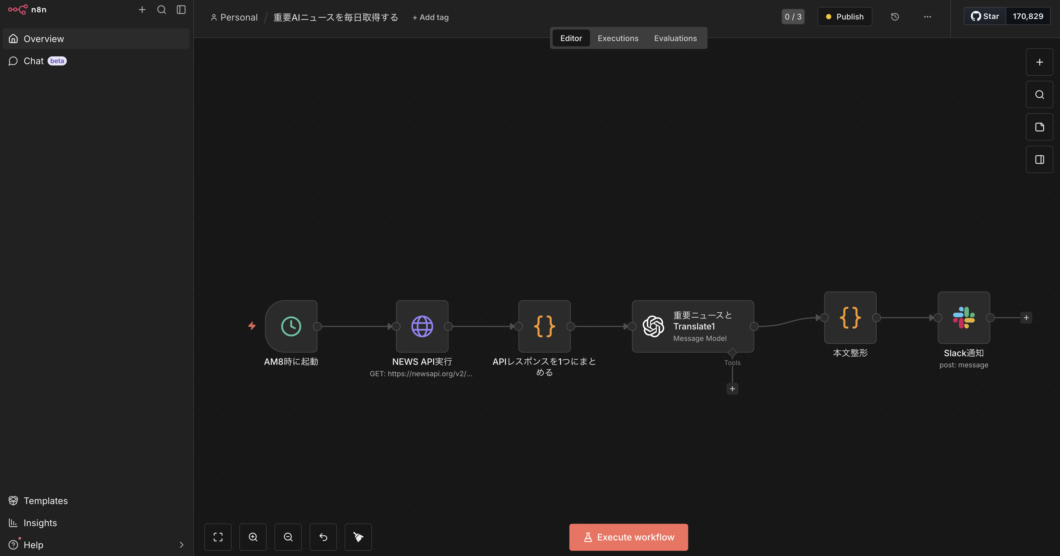Fit the workflow to view
The image size is (1060, 556).
point(218,537)
